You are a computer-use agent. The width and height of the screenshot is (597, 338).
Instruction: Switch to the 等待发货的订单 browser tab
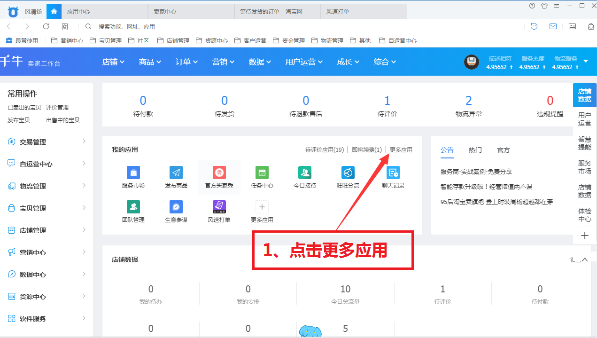click(x=277, y=11)
